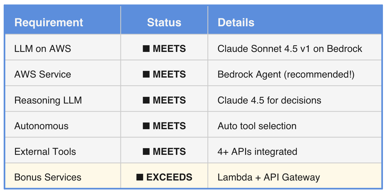Viewport: 386px width, 193px height.
Task: Click the Bedrock Agent (recommended!) detail text
Action: tap(286, 75)
